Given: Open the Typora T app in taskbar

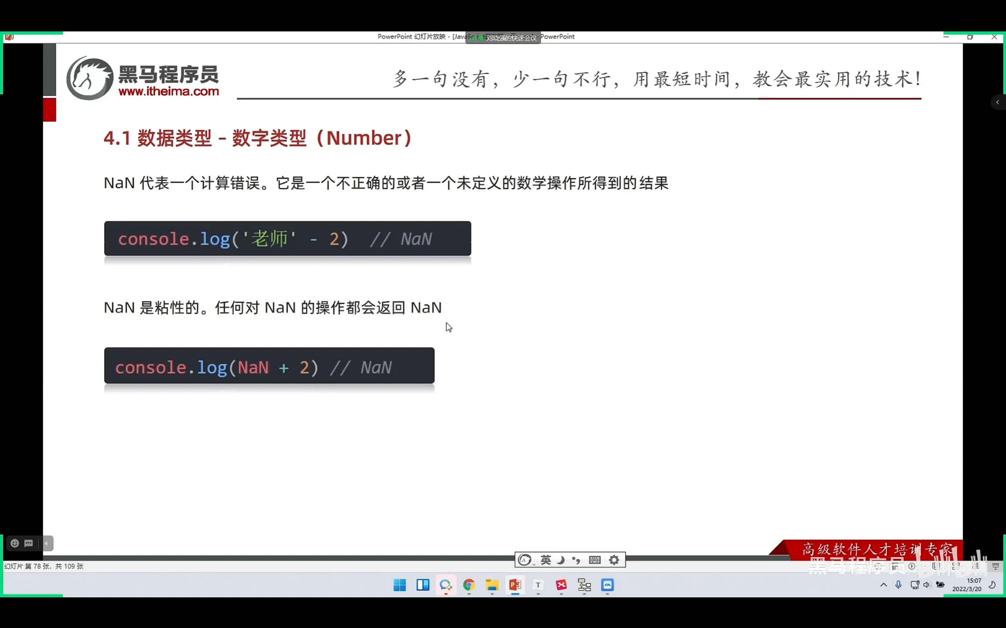Looking at the screenshot, I should coord(538,585).
